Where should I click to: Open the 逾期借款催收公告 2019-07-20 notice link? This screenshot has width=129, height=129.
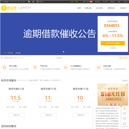14,58
